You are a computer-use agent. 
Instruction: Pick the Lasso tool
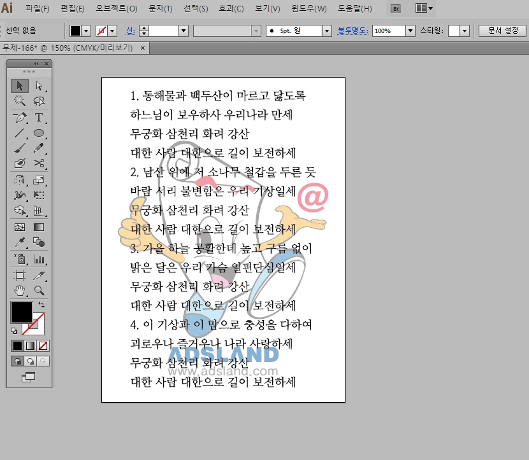[x=39, y=101]
